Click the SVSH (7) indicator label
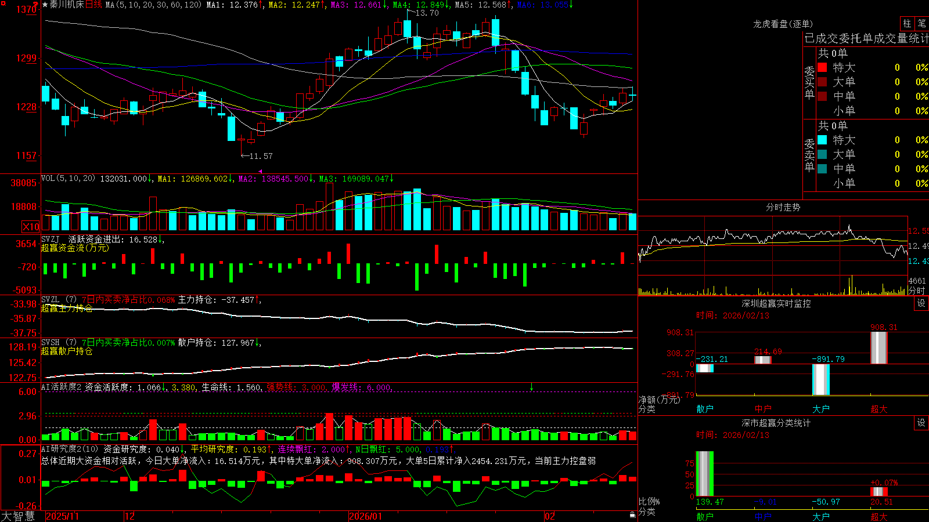This screenshot has width=929, height=522. pos(59,343)
